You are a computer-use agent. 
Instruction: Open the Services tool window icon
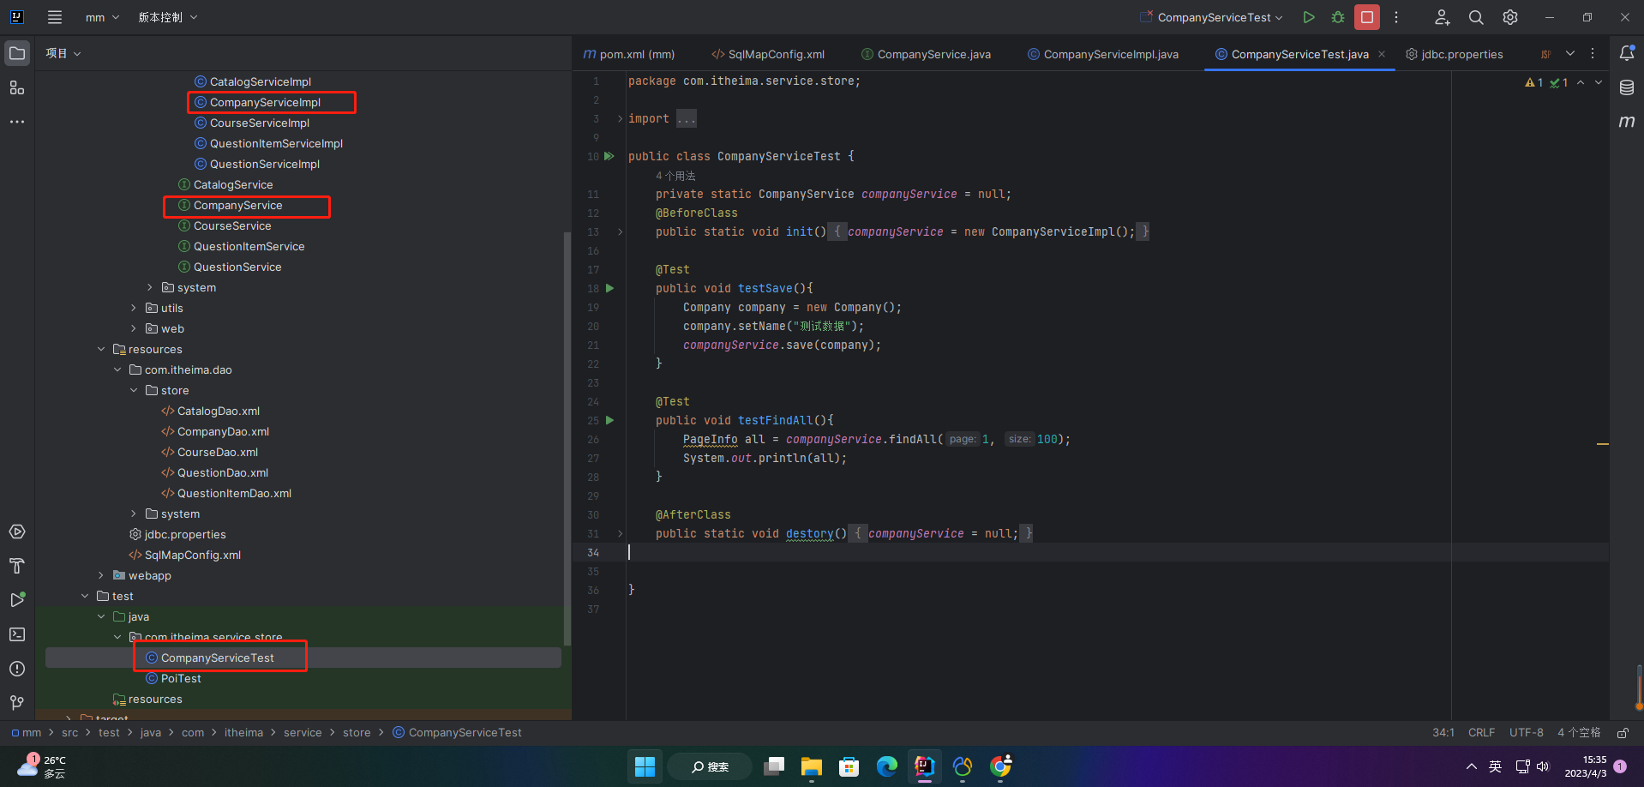tap(17, 532)
